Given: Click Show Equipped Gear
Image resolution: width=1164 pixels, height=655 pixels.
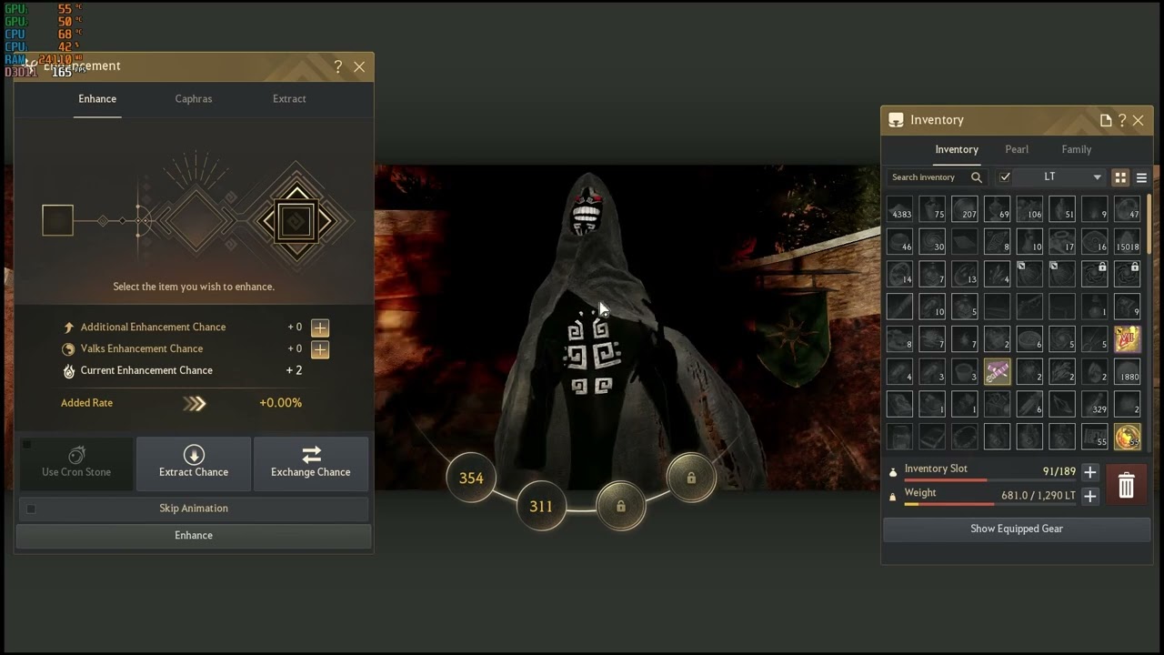Looking at the screenshot, I should click(x=1017, y=529).
